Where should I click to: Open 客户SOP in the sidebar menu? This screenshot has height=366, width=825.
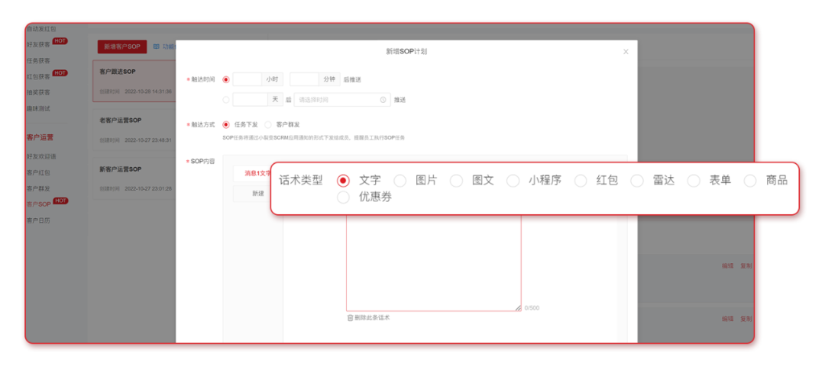[x=39, y=204]
